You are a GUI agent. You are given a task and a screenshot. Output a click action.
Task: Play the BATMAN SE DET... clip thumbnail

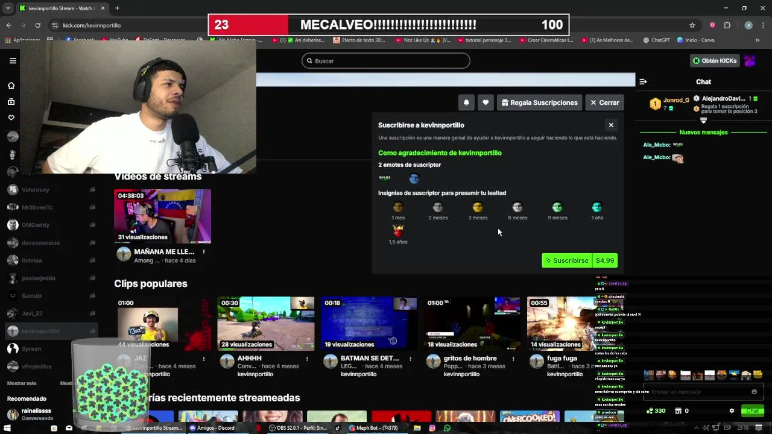pyautogui.click(x=369, y=324)
